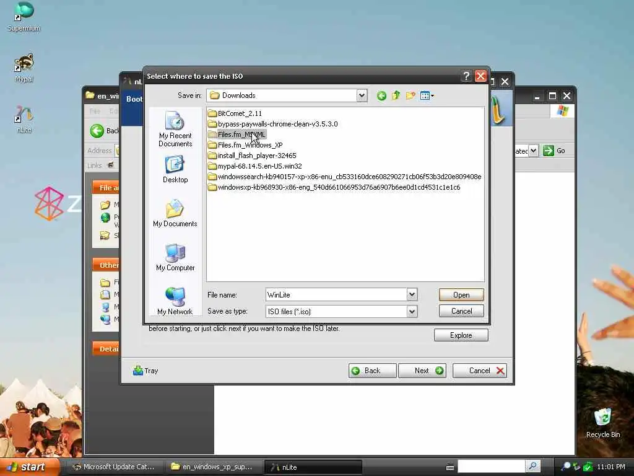
Task: Close the save ISO dialog
Action: [480, 76]
